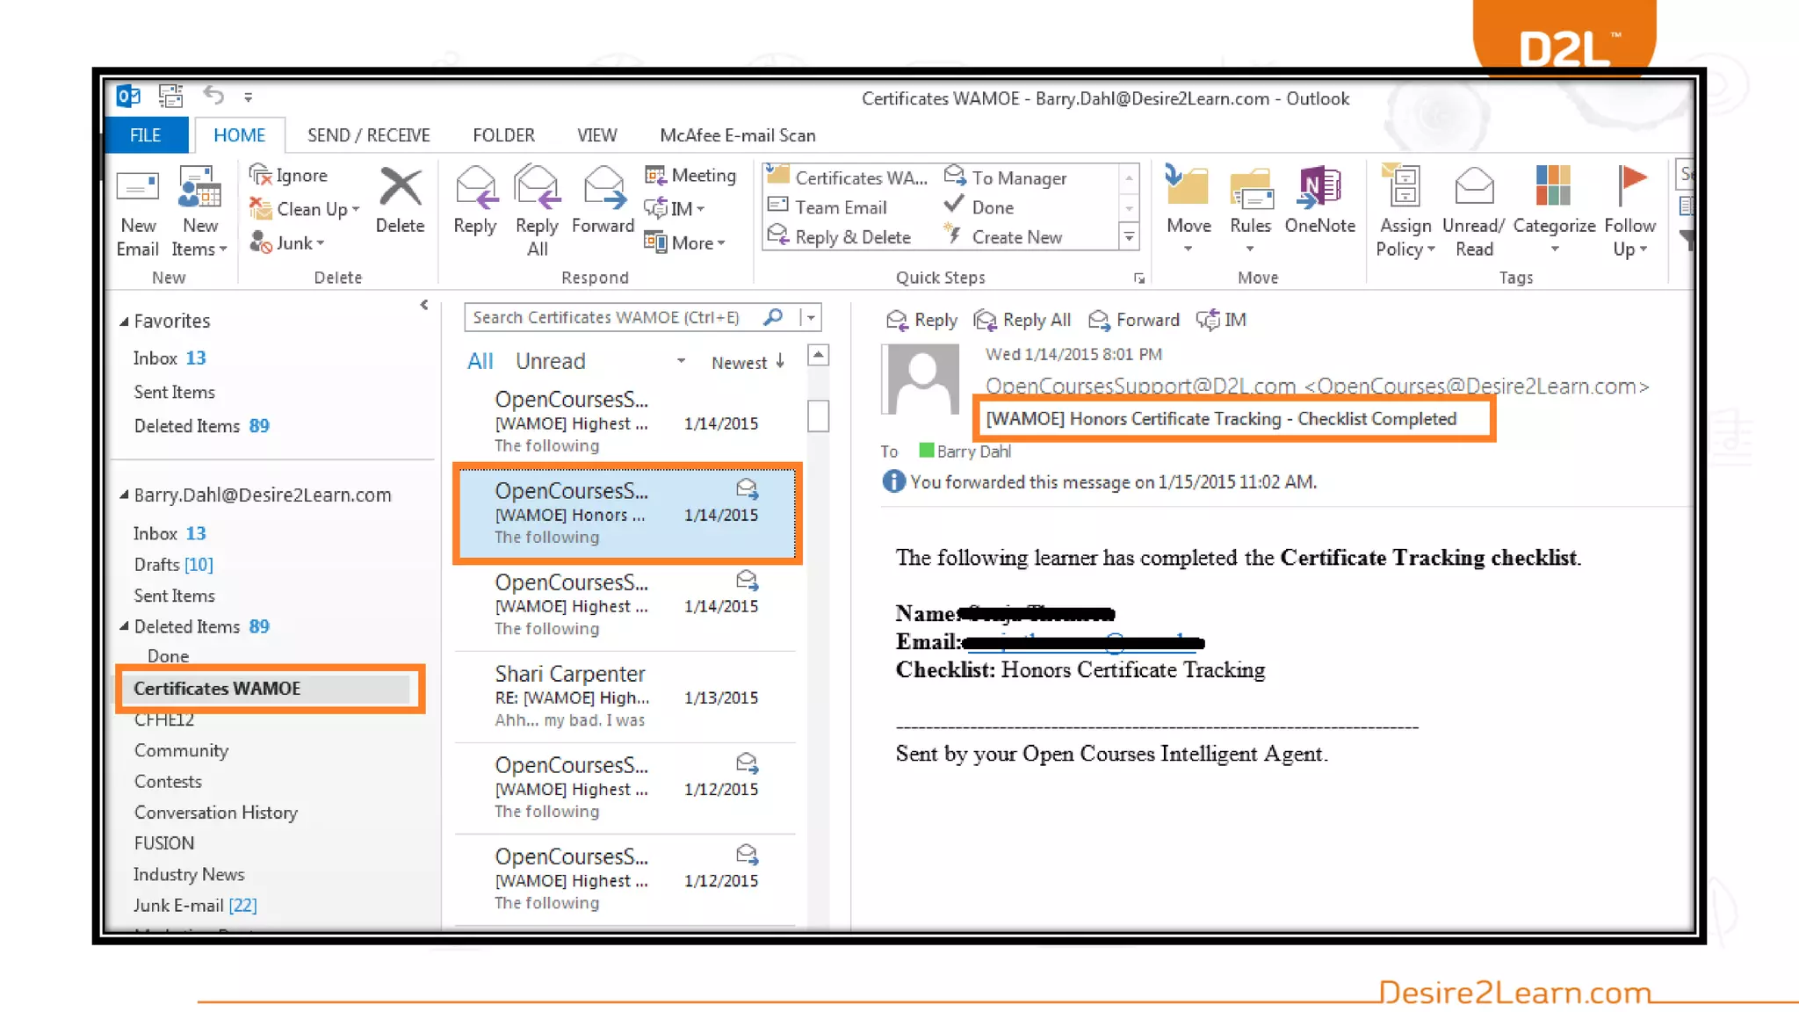Image resolution: width=1799 pixels, height=1012 pixels.
Task: Click Reply All in the reading pane
Action: click(1022, 320)
